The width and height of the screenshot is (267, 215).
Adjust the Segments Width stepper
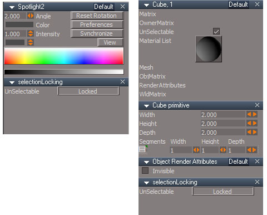196,150
